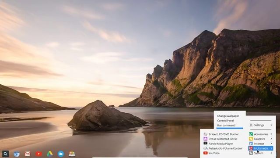This screenshot has height=158, width=280.
Task: Launch the Chromium browser from the shelf
Action: tap(17, 154)
